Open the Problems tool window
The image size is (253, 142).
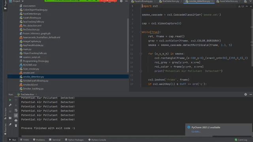tap(39, 140)
